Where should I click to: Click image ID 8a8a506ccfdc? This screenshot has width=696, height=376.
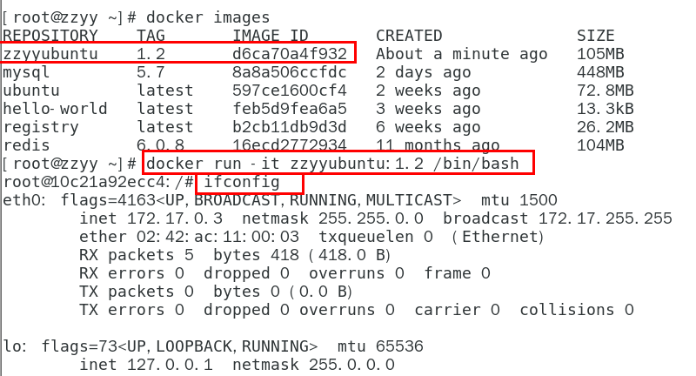290,72
